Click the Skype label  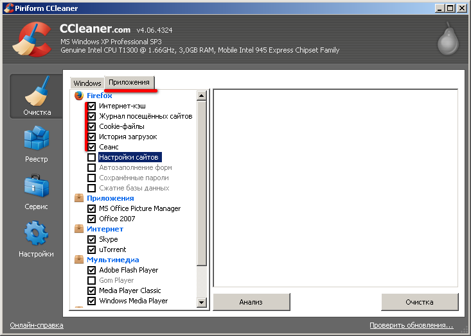coord(109,239)
